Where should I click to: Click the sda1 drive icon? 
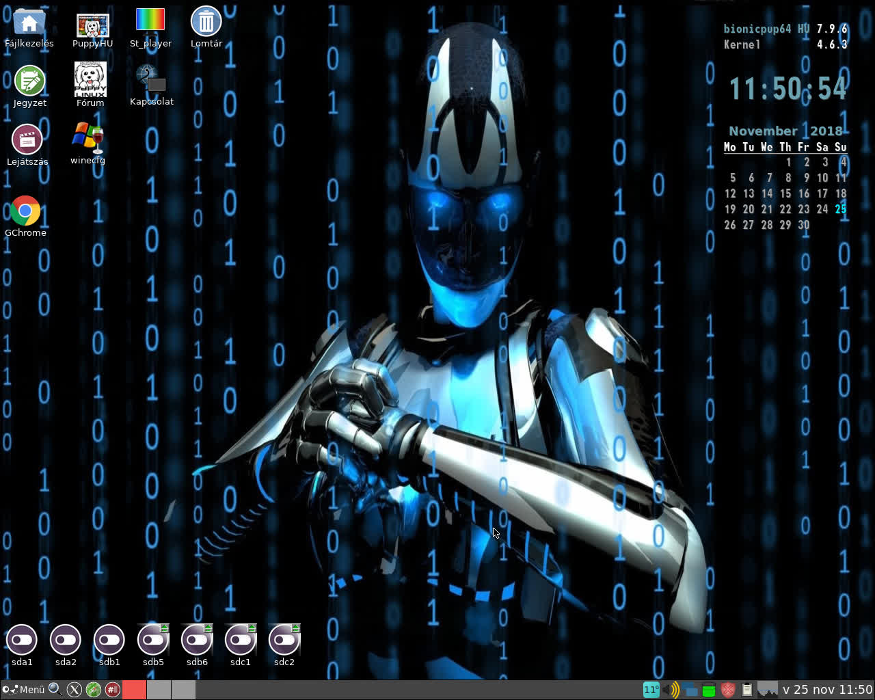pyautogui.click(x=22, y=645)
